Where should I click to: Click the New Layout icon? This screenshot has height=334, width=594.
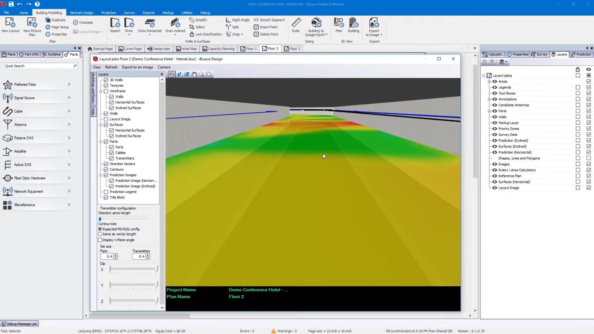tap(10, 23)
